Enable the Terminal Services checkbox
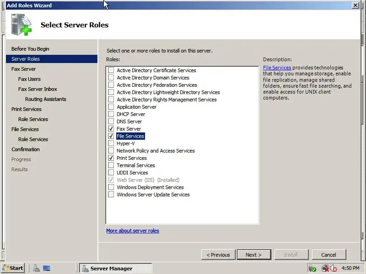The image size is (366, 274). coord(111,165)
